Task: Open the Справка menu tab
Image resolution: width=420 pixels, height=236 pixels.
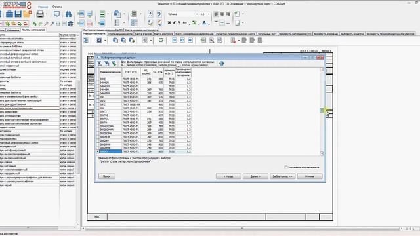Action: [x=57, y=7]
